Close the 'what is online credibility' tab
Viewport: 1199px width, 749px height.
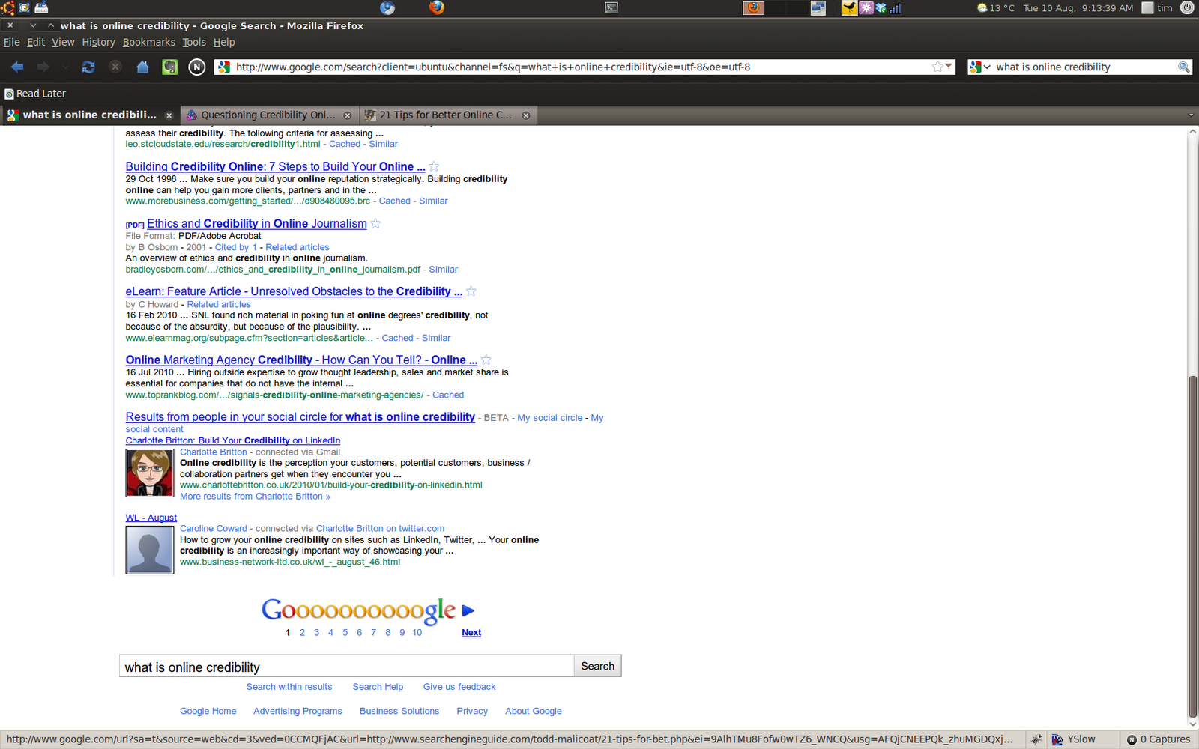tap(169, 115)
